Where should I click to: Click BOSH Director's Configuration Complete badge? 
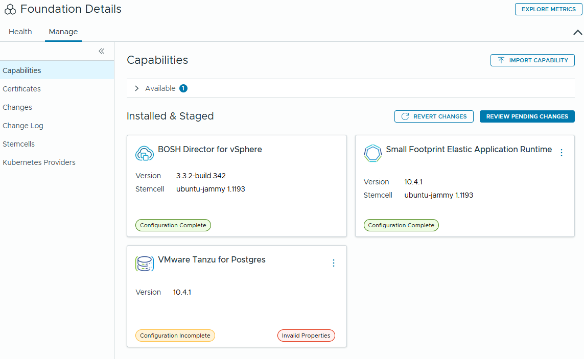click(173, 225)
